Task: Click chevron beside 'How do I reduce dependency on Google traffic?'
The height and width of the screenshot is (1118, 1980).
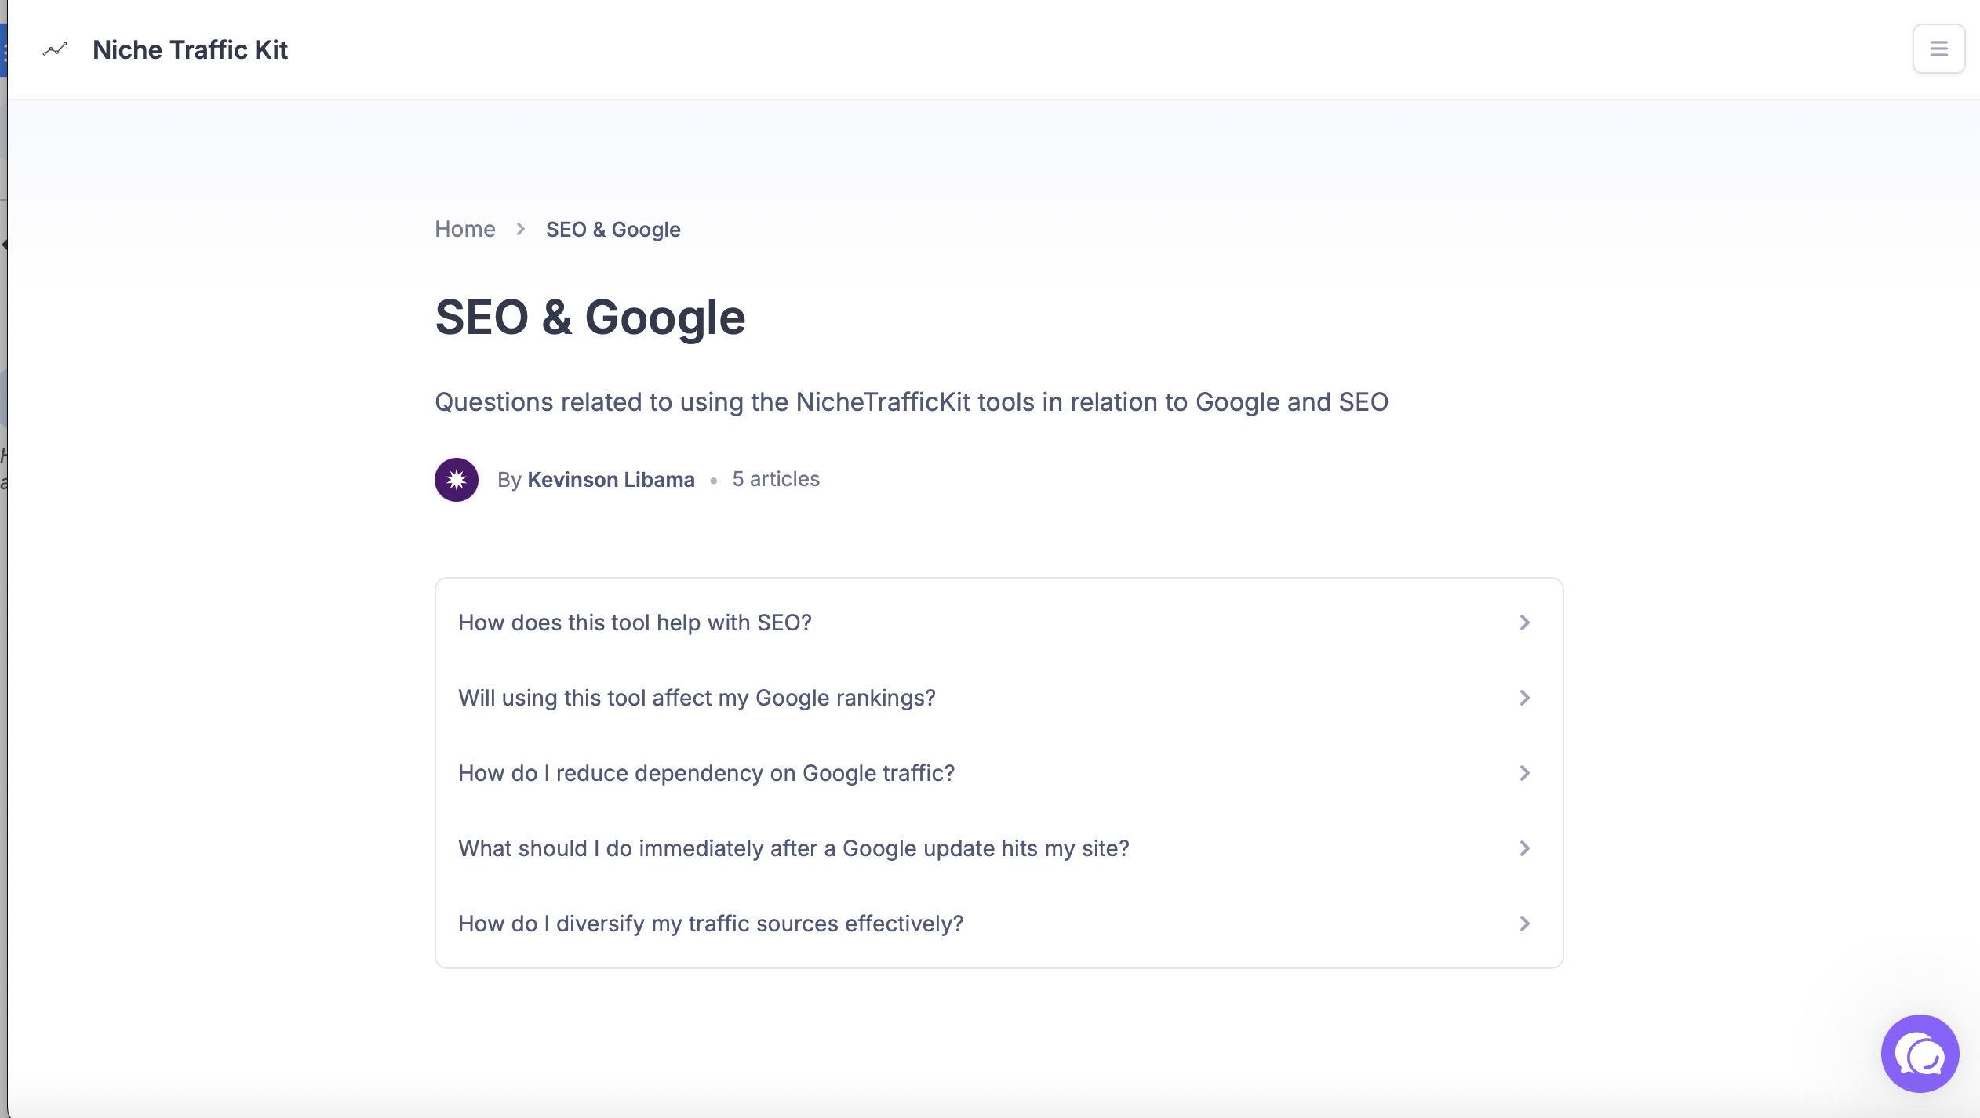Action: tap(1523, 773)
